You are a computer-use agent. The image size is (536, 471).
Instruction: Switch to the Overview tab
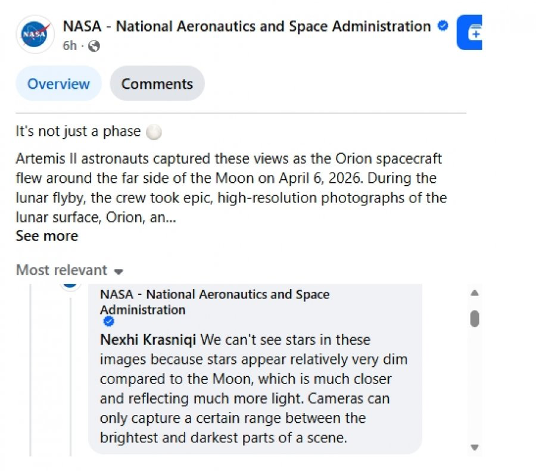58,84
